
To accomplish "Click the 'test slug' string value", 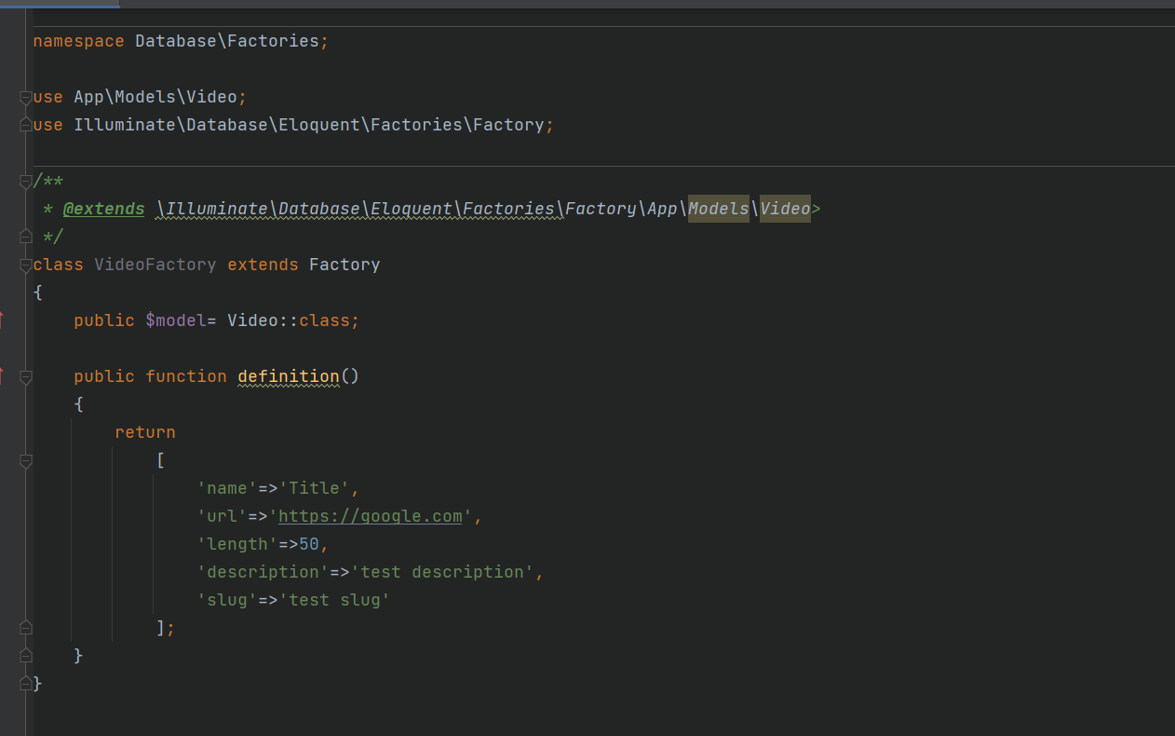I will point(334,600).
